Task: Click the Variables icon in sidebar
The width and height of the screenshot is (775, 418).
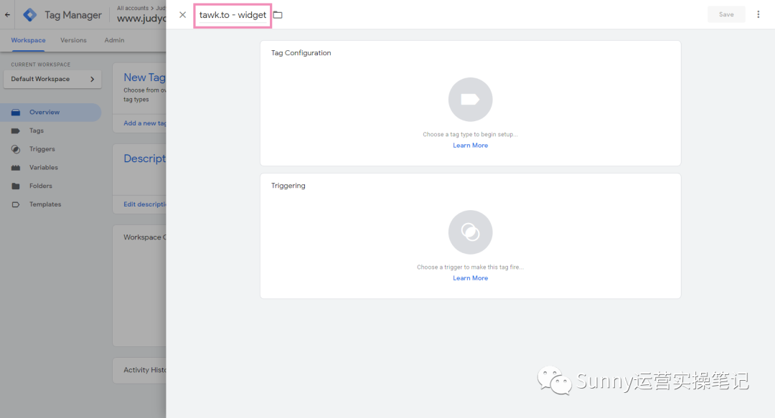Action: (16, 168)
